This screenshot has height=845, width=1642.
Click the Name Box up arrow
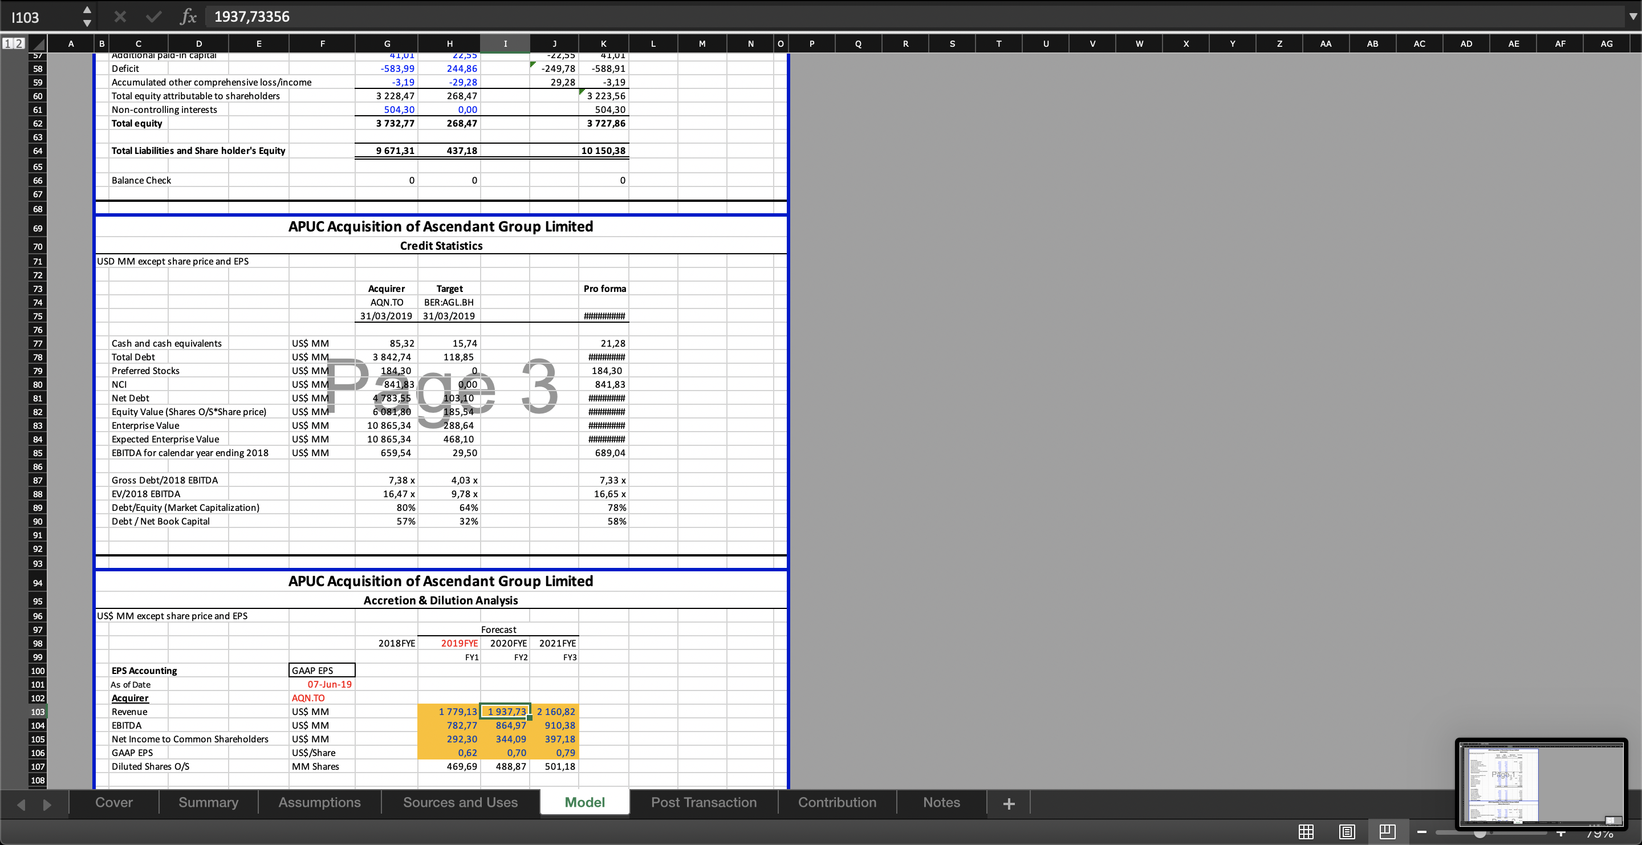(x=87, y=10)
